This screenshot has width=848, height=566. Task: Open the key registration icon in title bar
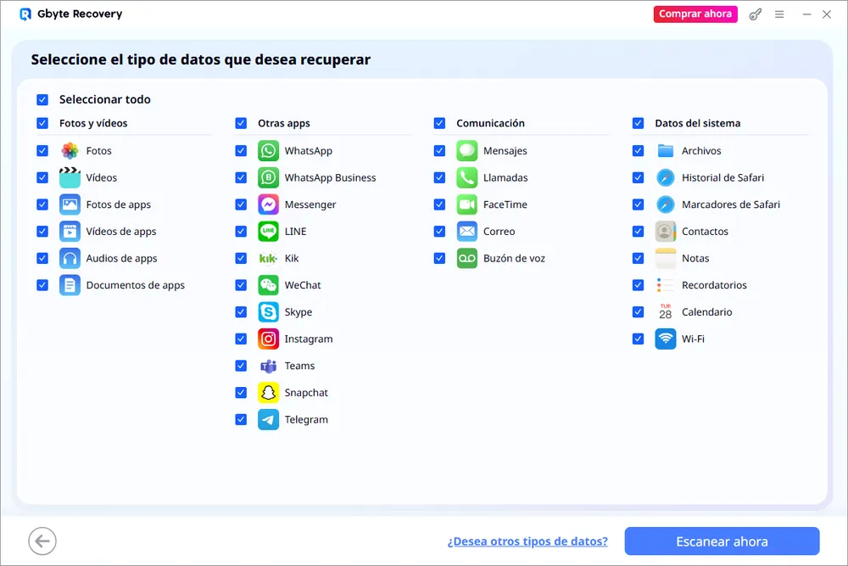click(755, 14)
